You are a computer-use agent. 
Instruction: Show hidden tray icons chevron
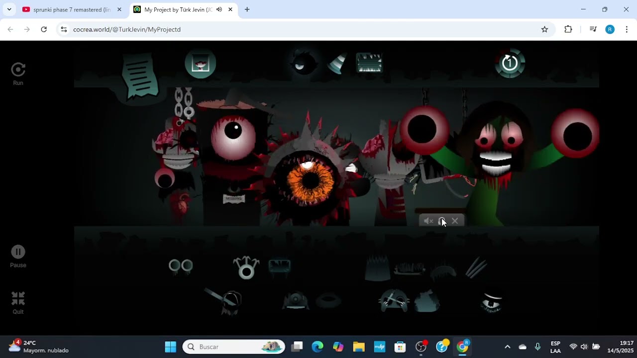[x=507, y=347]
